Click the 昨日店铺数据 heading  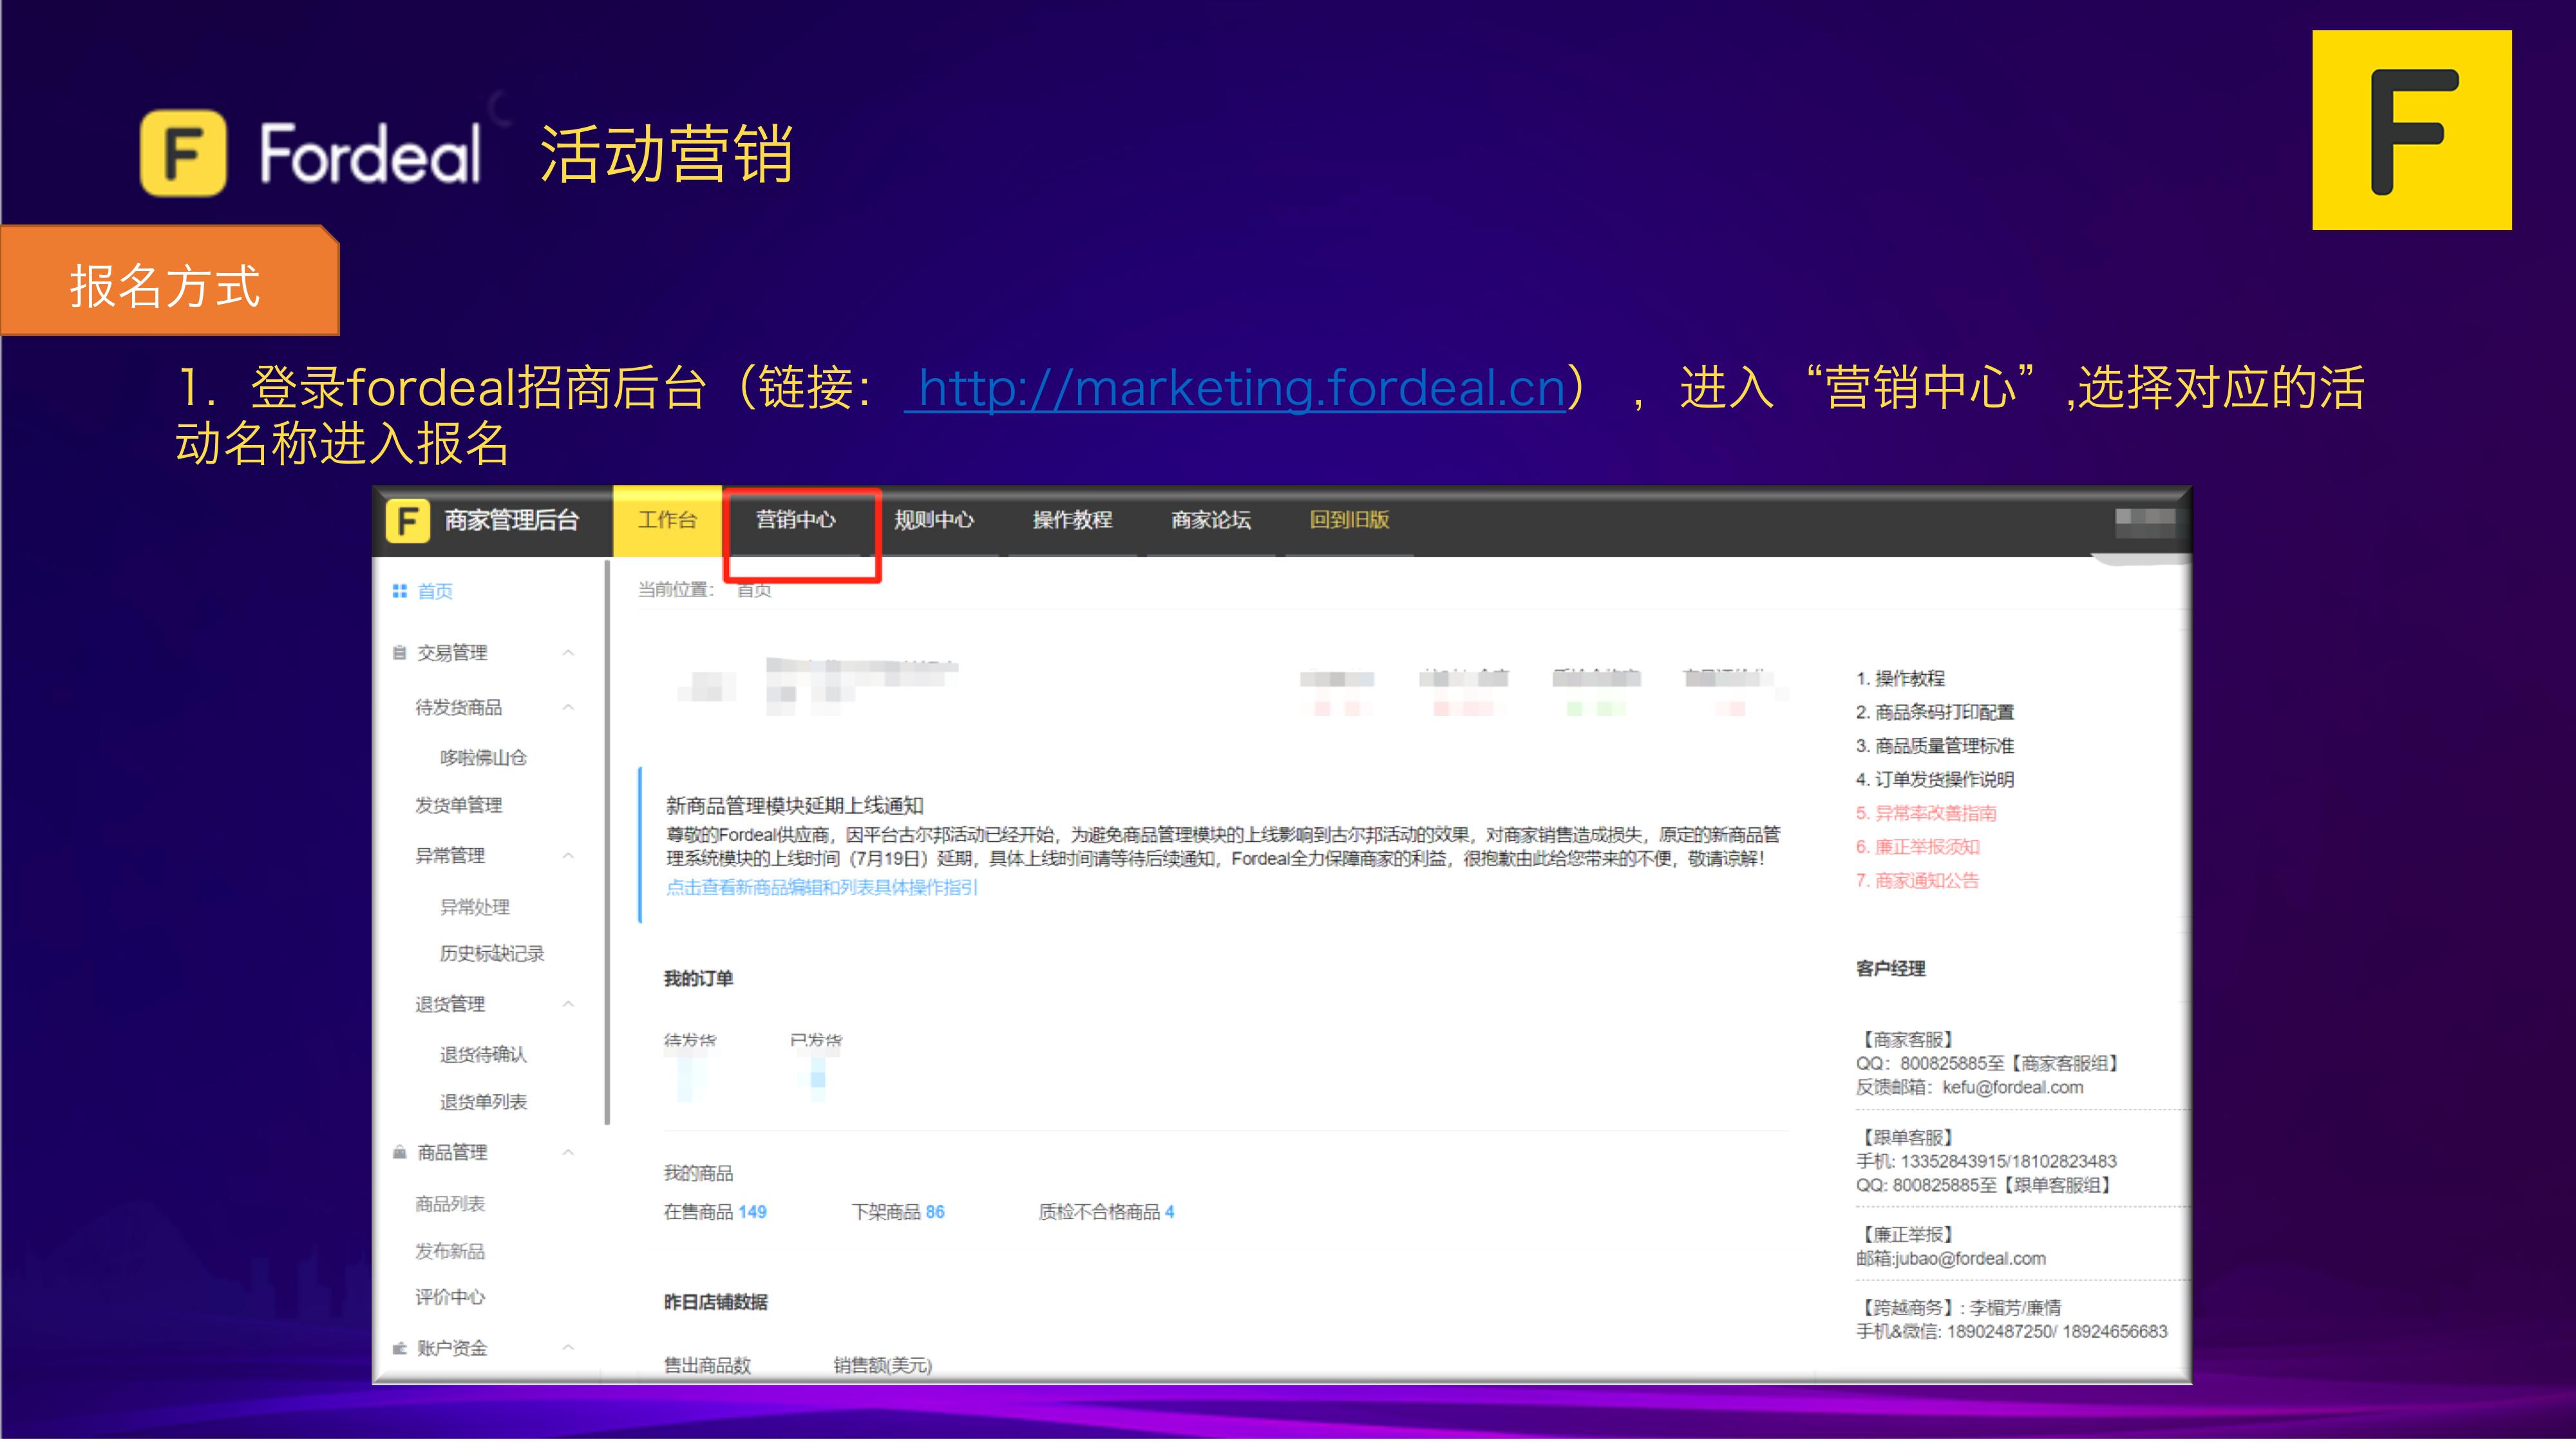coord(716,1302)
